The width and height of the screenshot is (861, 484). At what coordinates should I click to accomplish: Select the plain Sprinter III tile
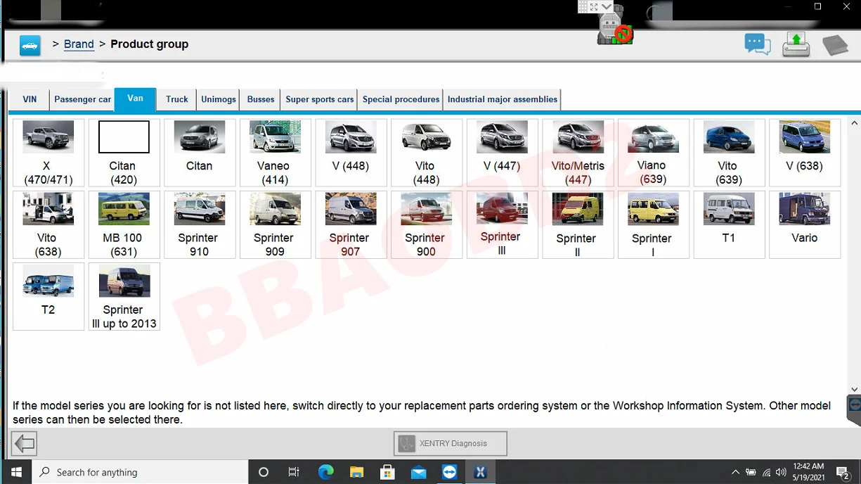[x=502, y=224]
